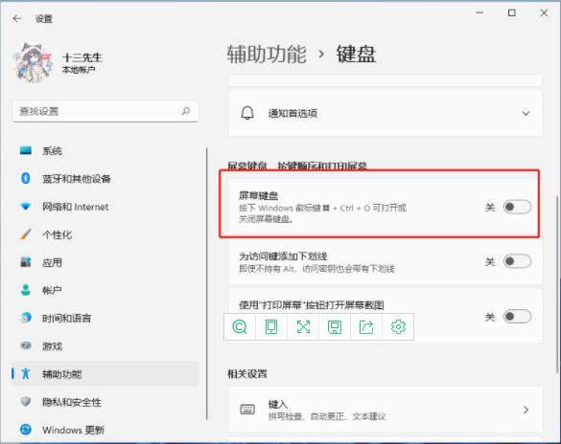Screen dimensions: 561x444
Task: Go to 辅助功能 breadcrumb link
Action: [267, 55]
